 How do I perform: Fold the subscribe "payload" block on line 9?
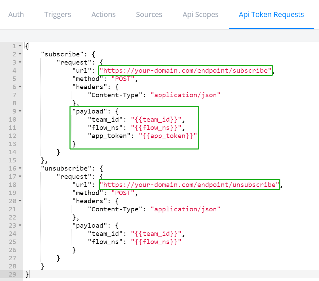[20, 111]
